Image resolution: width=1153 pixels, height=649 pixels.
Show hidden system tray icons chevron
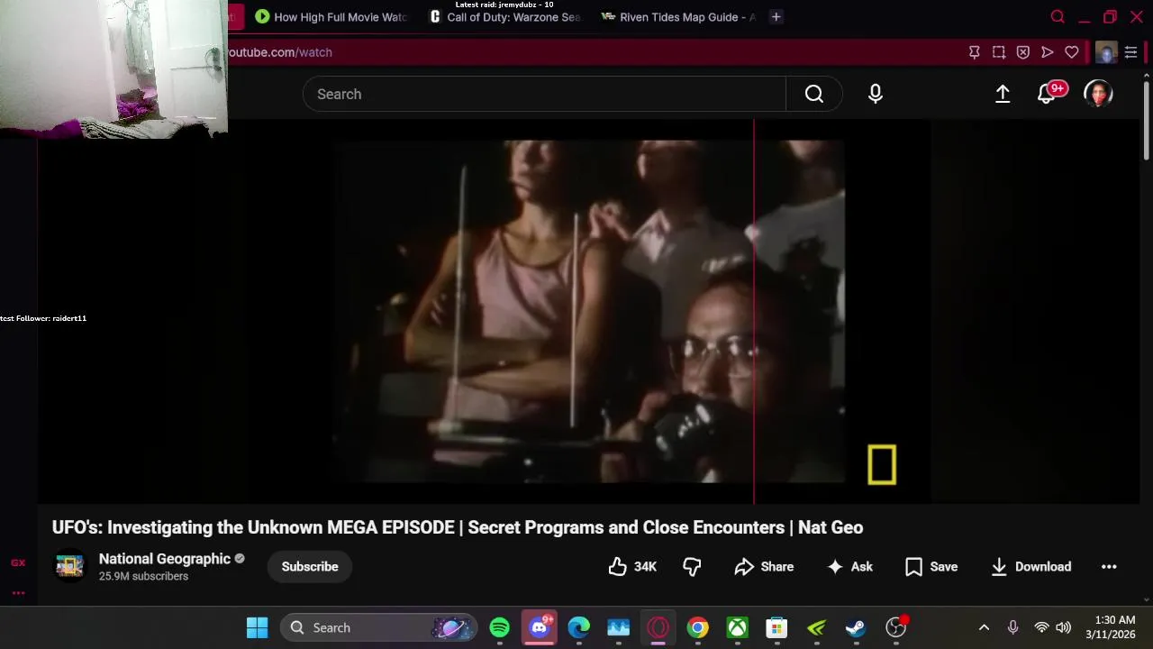coord(984,627)
